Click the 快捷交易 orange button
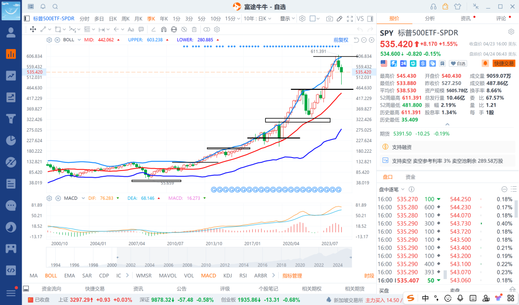 (x=504, y=63)
